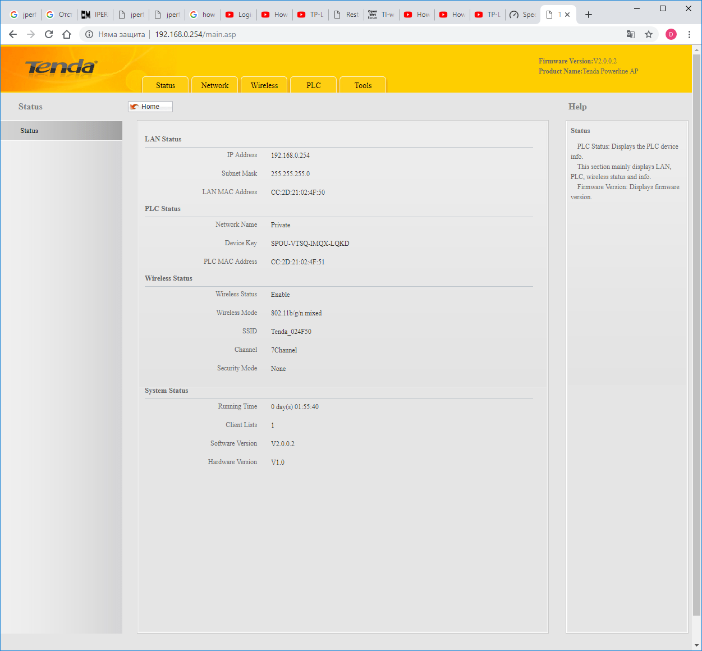Click the 'LAN Status' section heading
This screenshot has width=702, height=651.
163,139
